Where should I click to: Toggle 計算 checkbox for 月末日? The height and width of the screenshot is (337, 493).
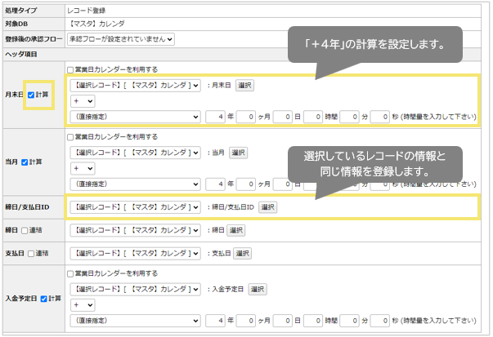31,95
